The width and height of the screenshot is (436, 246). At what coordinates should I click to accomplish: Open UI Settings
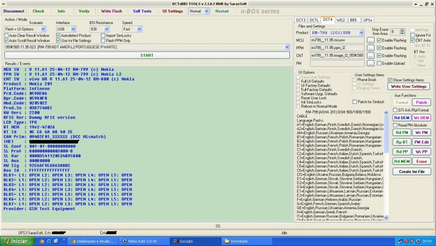tap(173, 11)
